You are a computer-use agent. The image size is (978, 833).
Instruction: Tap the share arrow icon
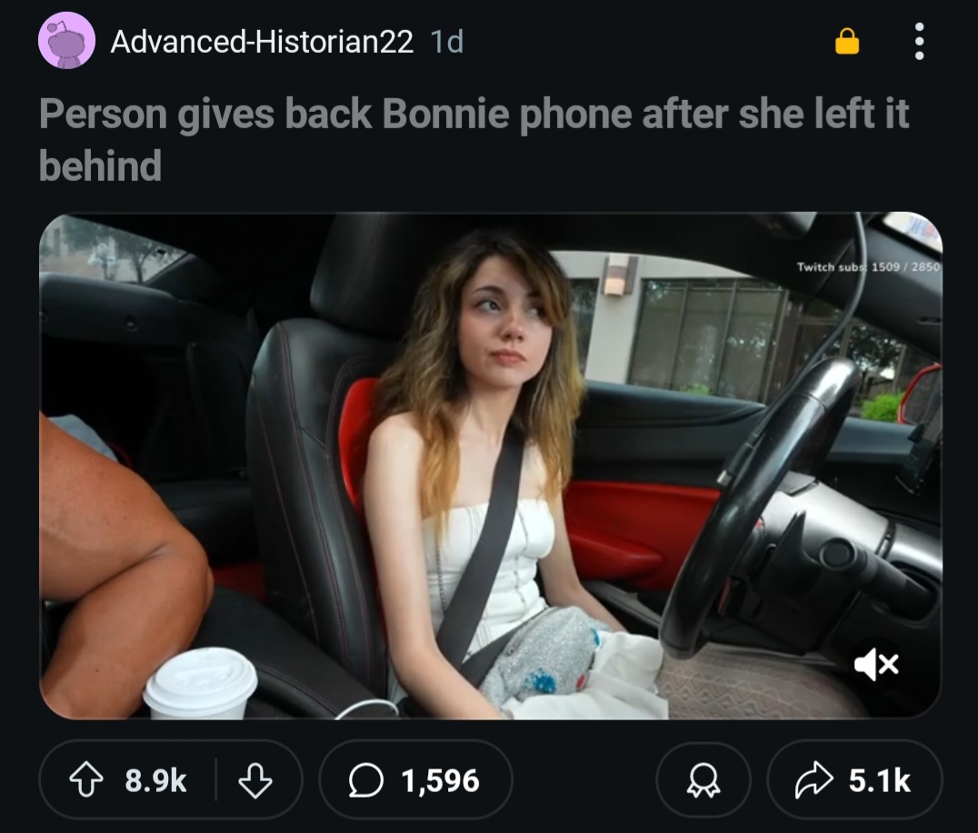[813, 780]
